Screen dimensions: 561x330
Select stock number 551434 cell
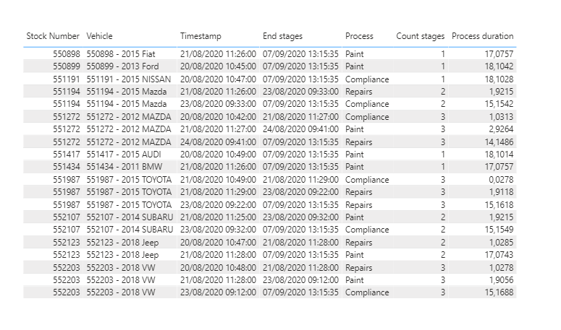[66, 167]
